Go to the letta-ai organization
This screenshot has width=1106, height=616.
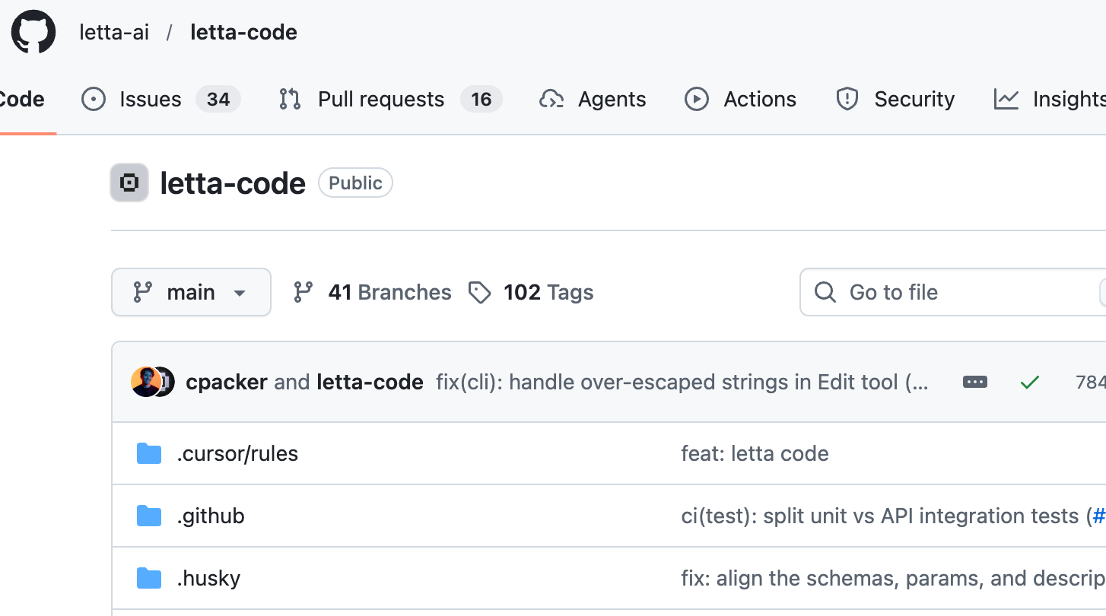point(114,32)
